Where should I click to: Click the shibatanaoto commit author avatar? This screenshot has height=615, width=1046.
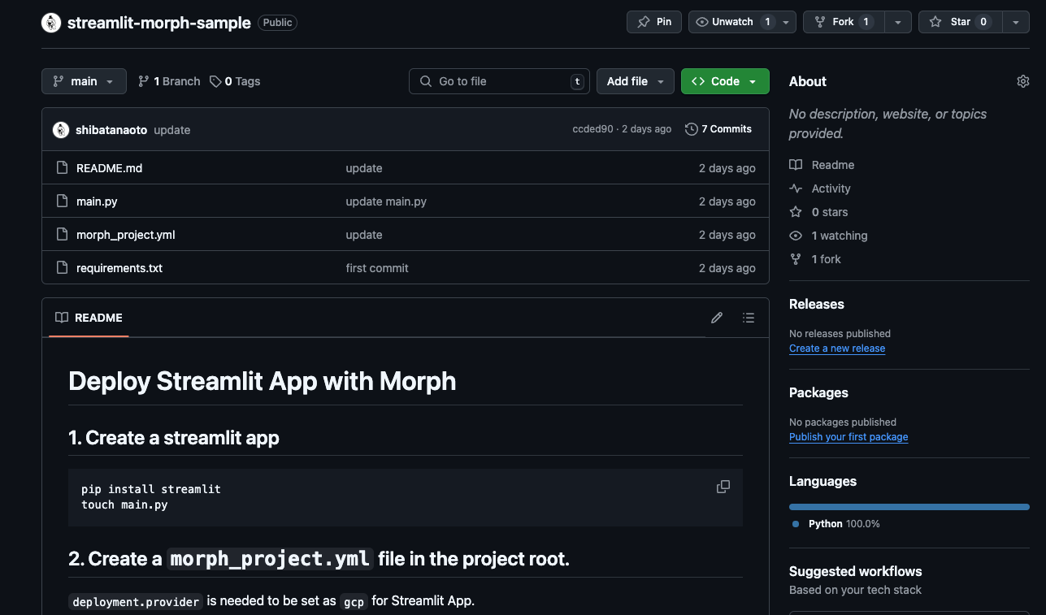click(61, 130)
